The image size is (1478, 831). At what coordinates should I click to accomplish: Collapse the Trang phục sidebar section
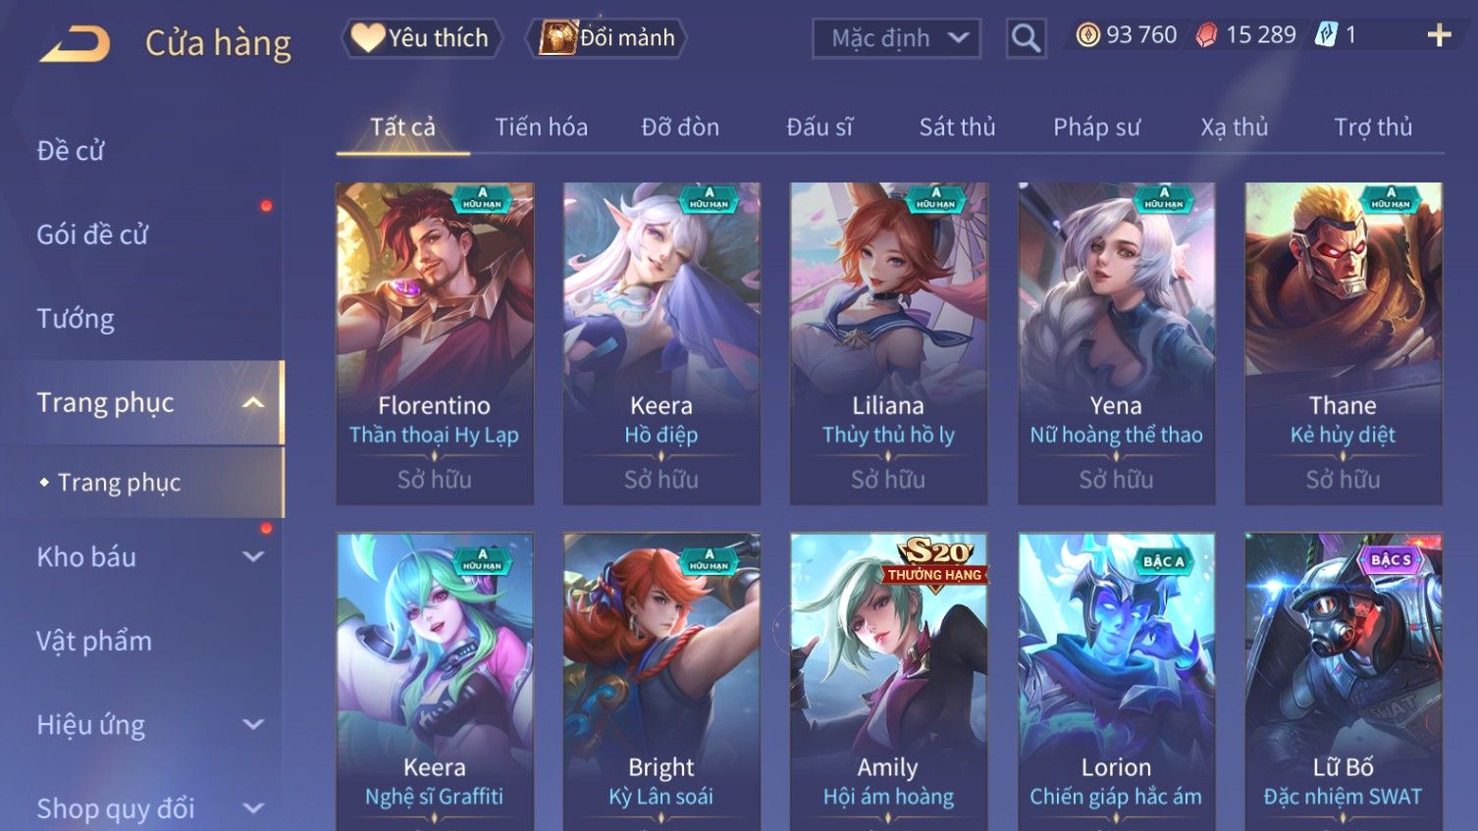point(253,403)
